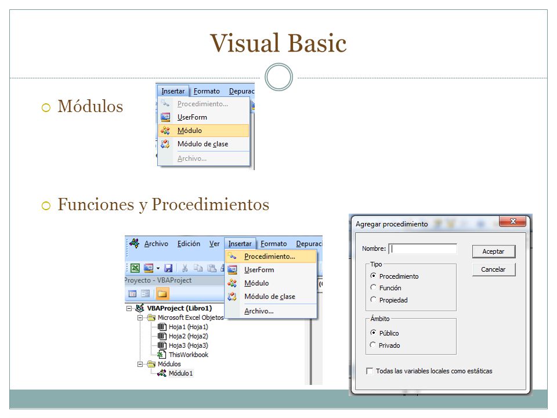Click the Copy icon in toolbar

point(198,268)
